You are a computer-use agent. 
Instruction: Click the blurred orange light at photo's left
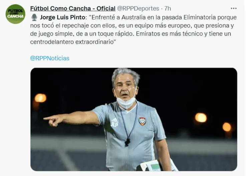(40, 98)
